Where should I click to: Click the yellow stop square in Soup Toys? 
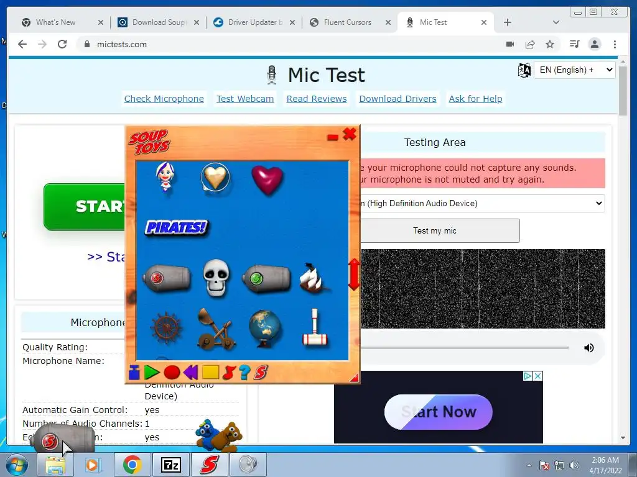(210, 372)
